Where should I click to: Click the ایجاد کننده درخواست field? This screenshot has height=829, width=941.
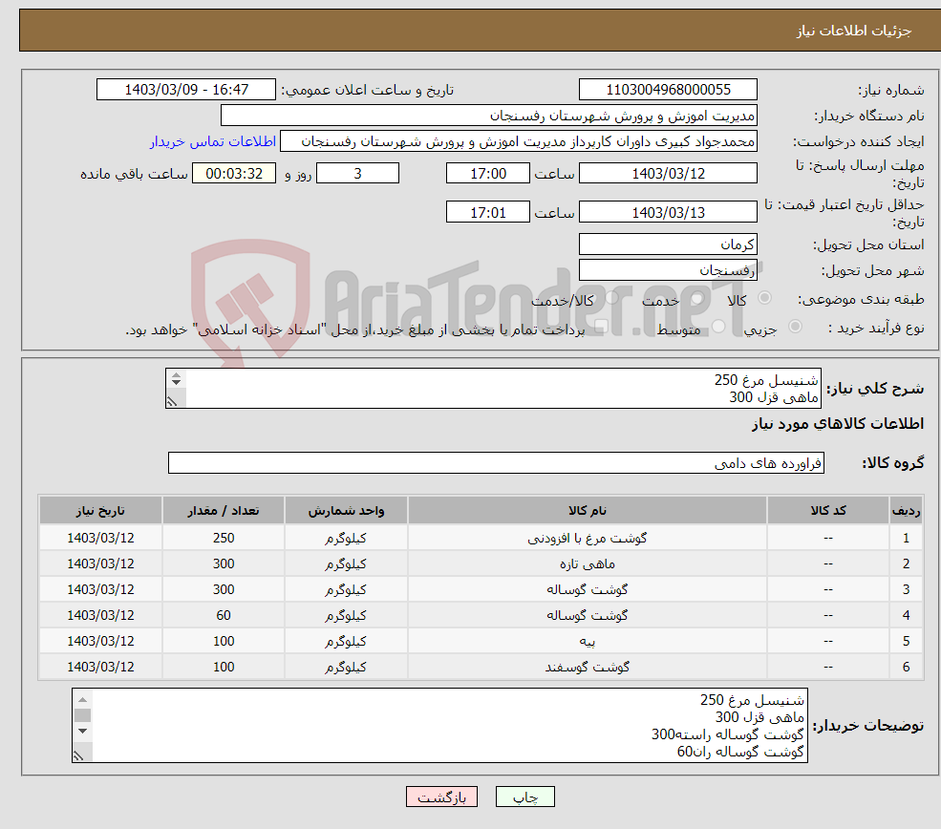click(x=519, y=141)
